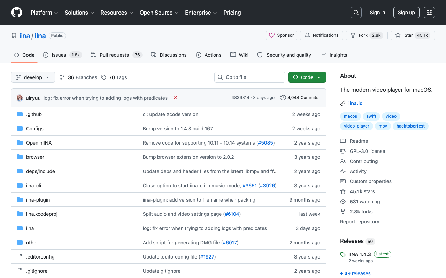Open pull request #6104 link
446x278 pixels.
(x=232, y=214)
